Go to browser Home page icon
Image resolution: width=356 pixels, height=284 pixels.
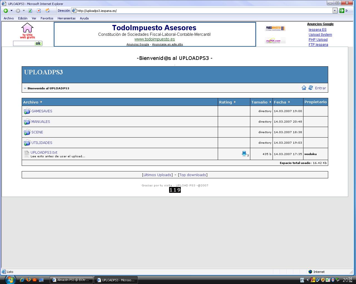(x=48, y=11)
